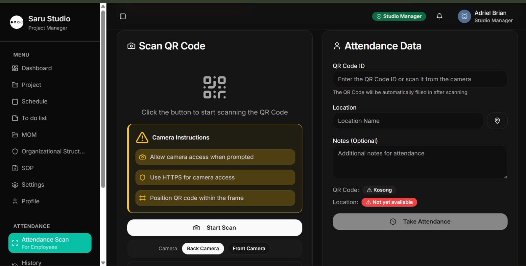Click the sidebar scrollbar down arrow

103,263
